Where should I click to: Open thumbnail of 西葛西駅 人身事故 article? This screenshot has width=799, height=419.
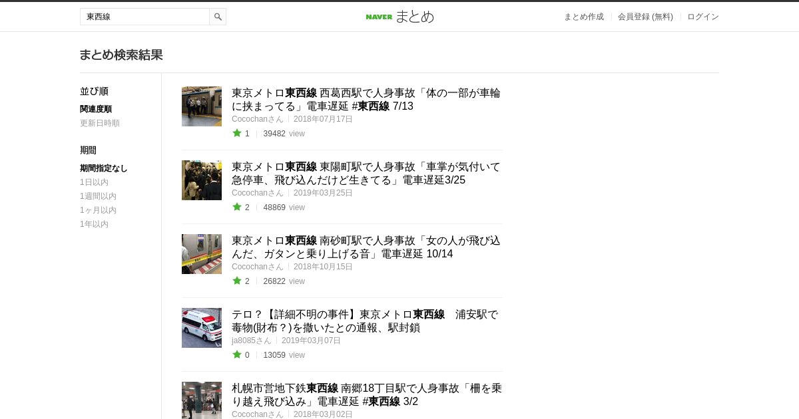(202, 106)
